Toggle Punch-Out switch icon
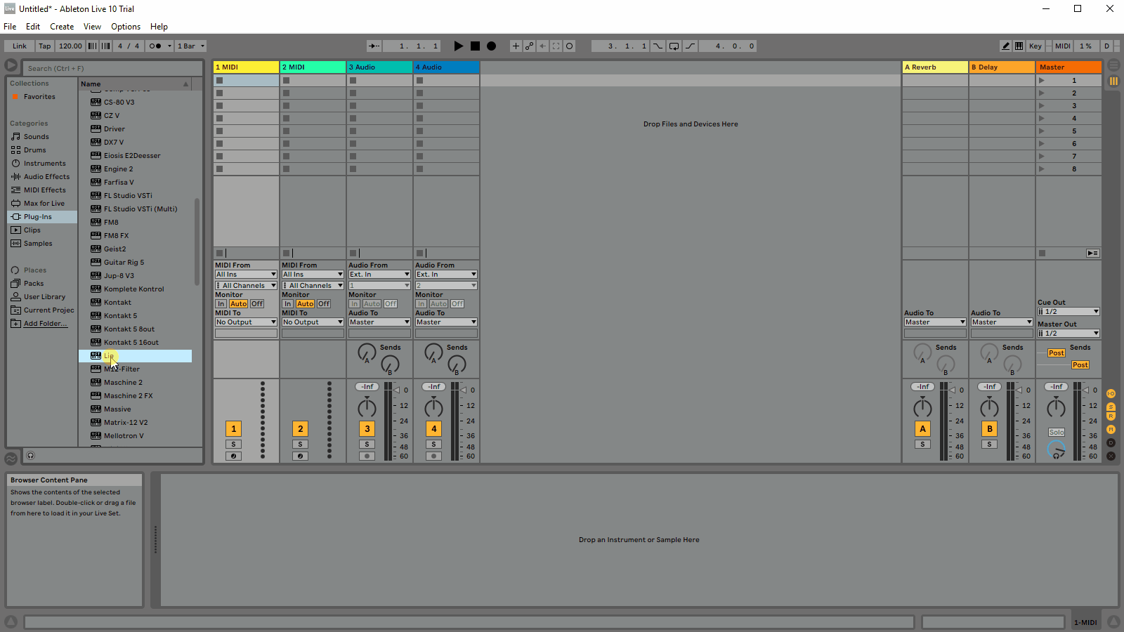Viewport: 1124px width, 632px height. point(690,46)
